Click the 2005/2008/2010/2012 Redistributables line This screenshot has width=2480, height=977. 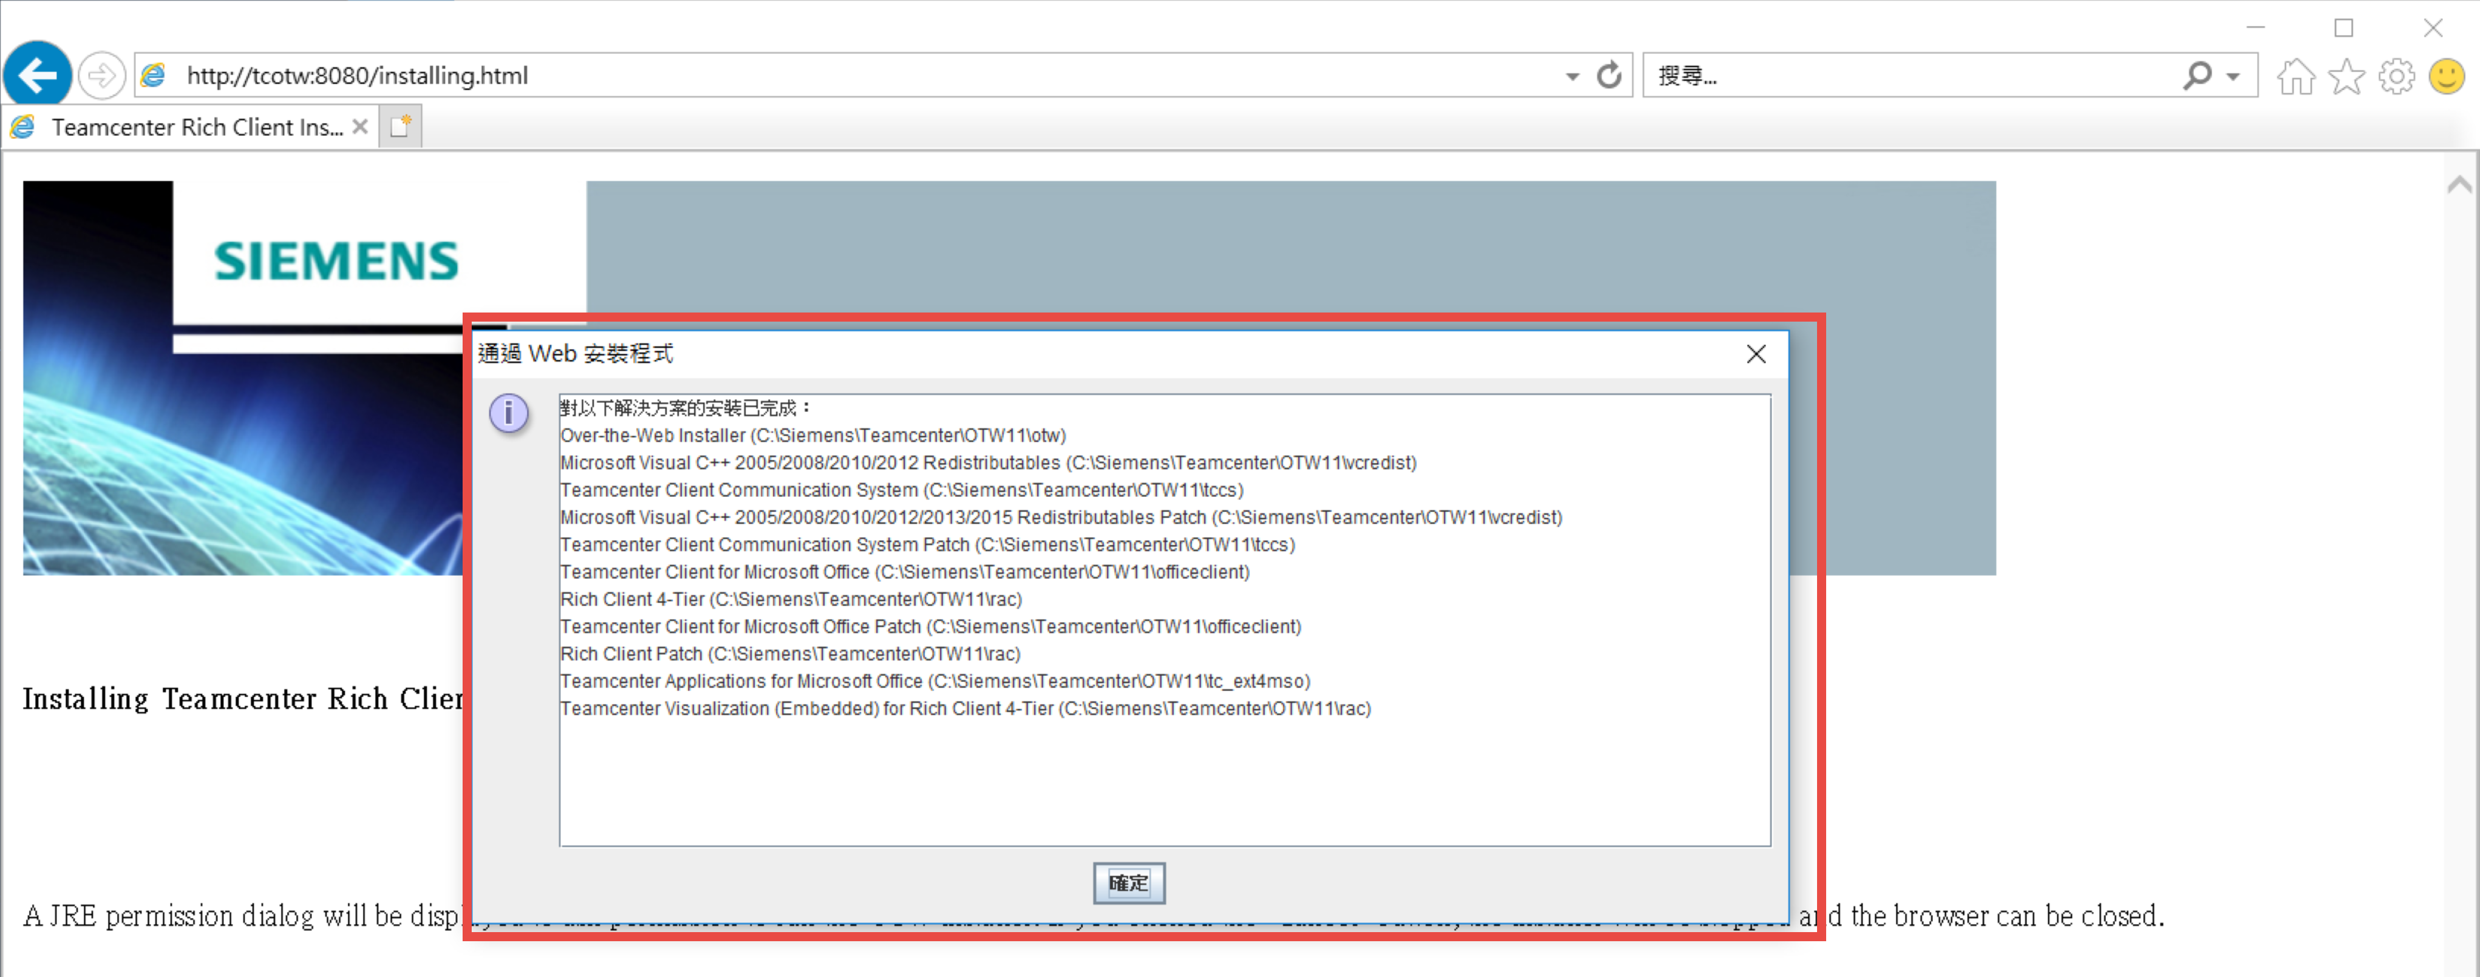[988, 463]
